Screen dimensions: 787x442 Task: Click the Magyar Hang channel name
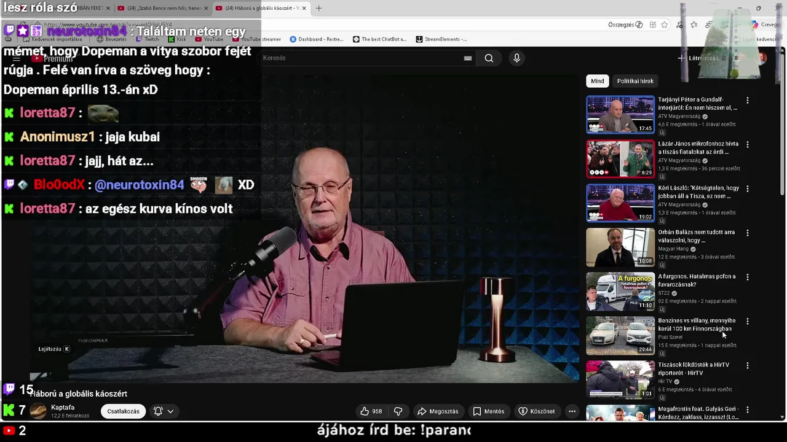click(x=673, y=249)
